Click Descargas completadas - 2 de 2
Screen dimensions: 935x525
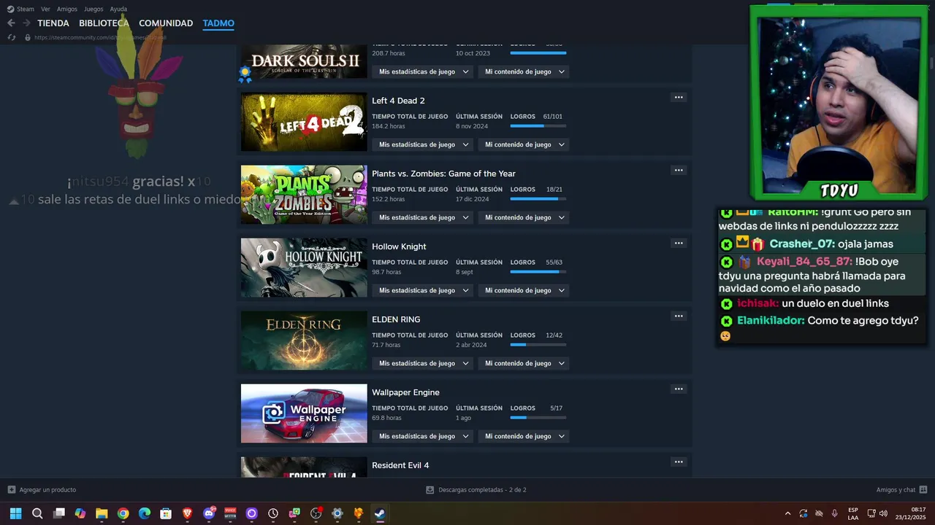482,489
